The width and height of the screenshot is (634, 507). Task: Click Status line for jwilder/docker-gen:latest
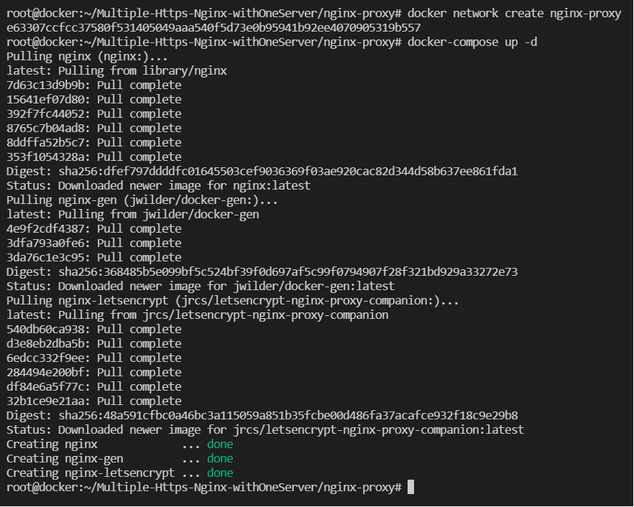coord(201,287)
